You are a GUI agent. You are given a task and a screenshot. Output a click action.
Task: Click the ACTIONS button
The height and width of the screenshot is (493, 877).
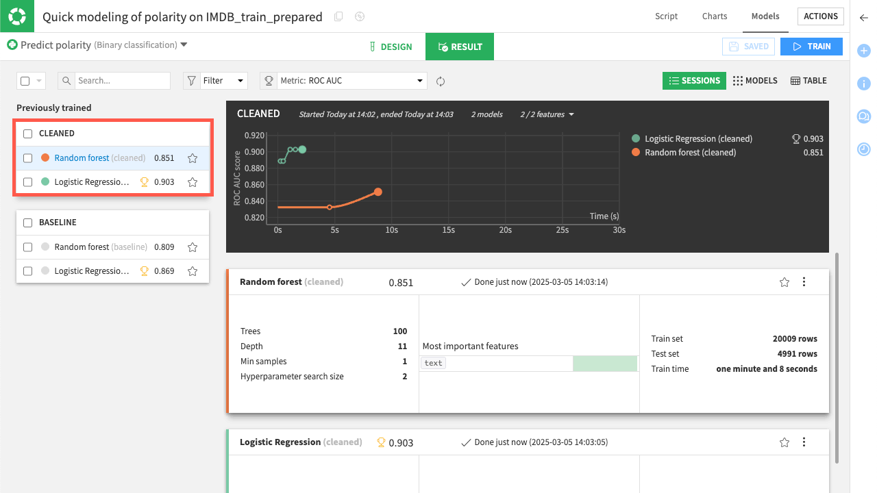[x=821, y=16]
